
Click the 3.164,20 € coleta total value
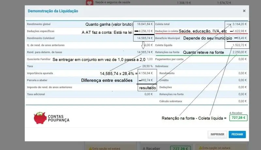pos(239,24)
